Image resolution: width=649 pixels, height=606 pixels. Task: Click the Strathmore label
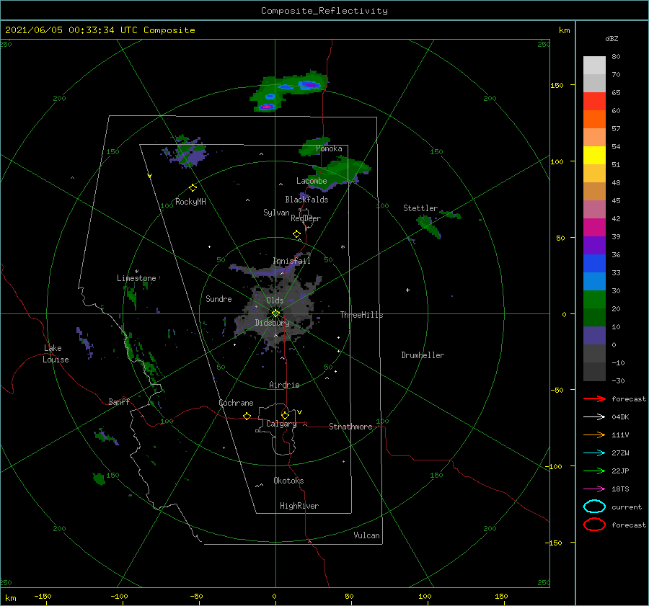coord(350,427)
